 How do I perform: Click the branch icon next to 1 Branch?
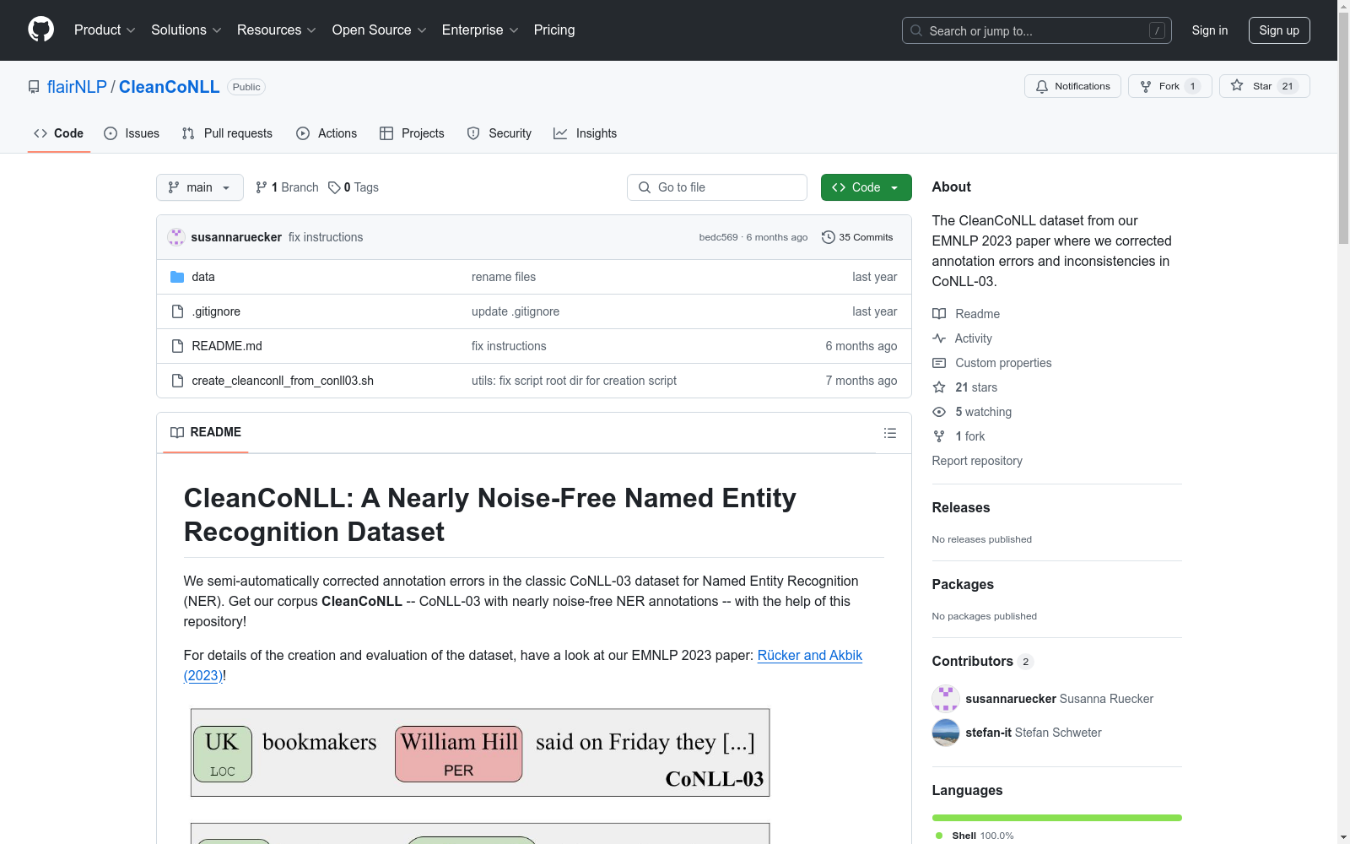click(x=262, y=187)
